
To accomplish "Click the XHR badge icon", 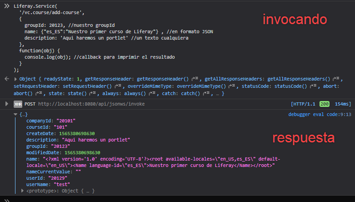I will (18, 104).
